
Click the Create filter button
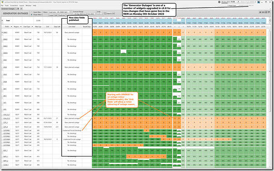(x=51, y=15)
